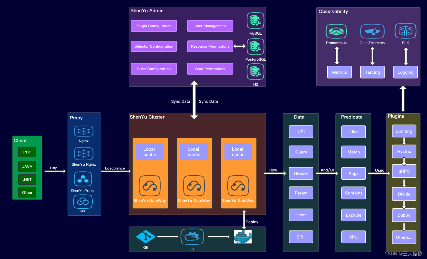The height and width of the screenshot is (259, 427).
Task: Click the Hystrix plugin box
Action: pos(404,151)
